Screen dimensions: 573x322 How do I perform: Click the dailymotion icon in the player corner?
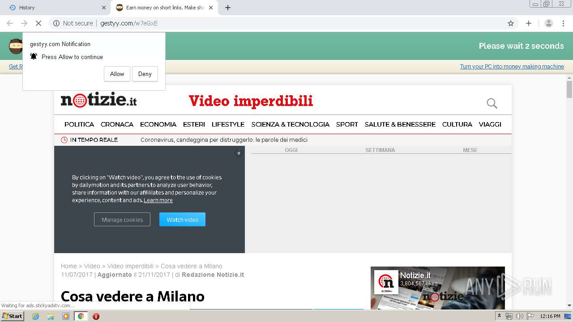click(239, 153)
